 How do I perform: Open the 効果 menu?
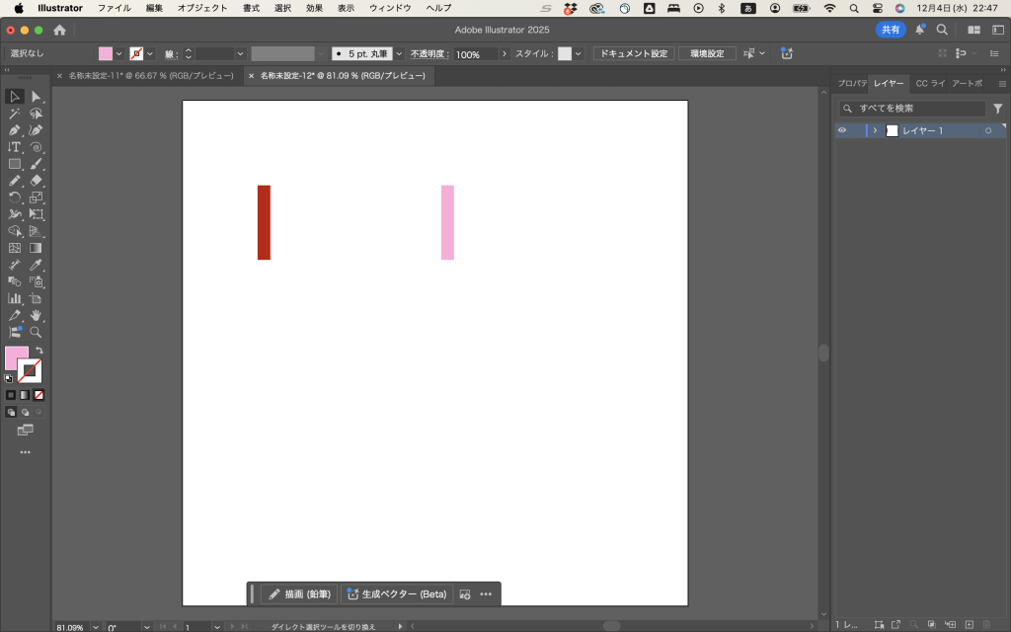point(314,8)
